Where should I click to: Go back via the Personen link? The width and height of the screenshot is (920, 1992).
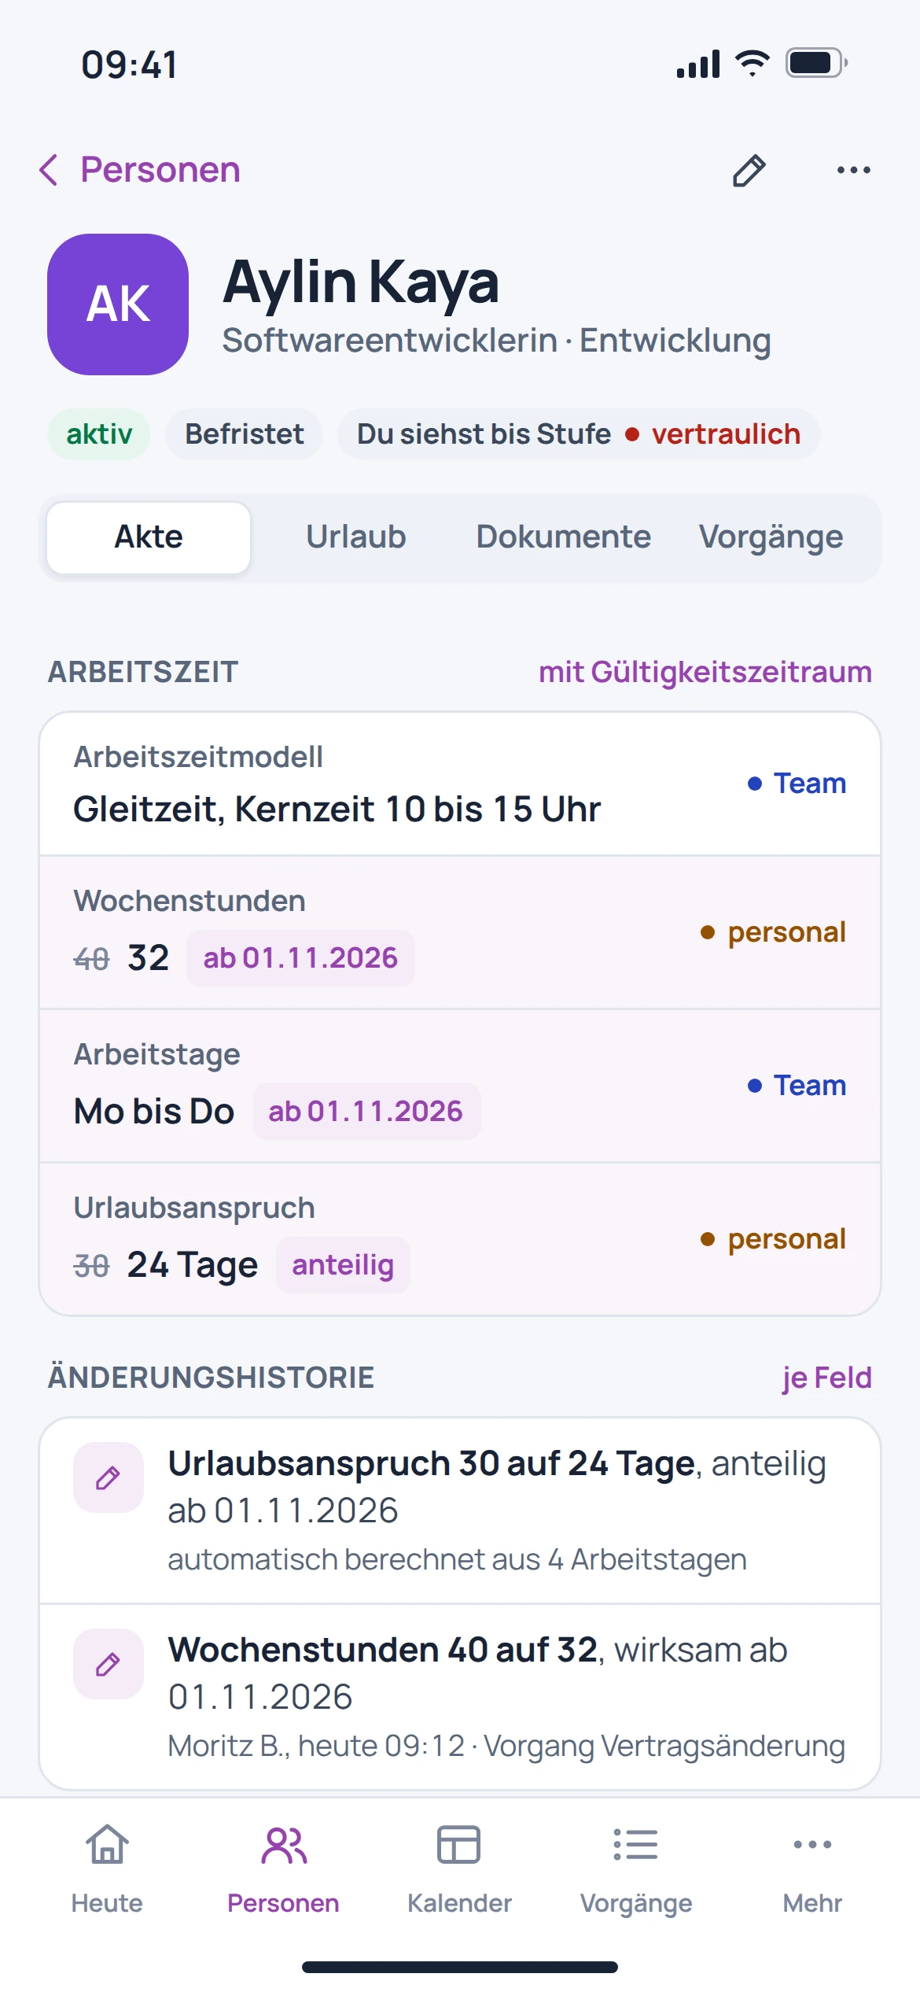[160, 170]
